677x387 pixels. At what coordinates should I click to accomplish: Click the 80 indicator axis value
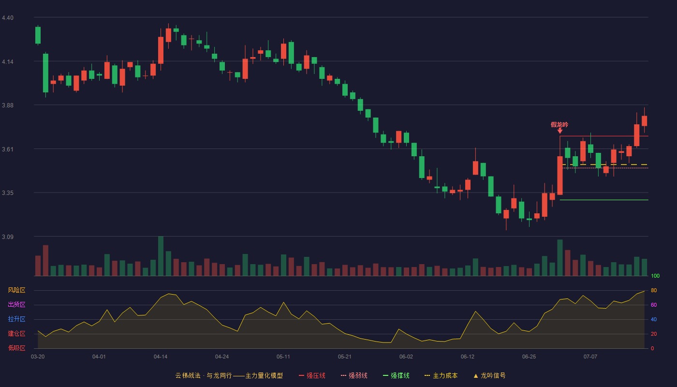pos(653,290)
